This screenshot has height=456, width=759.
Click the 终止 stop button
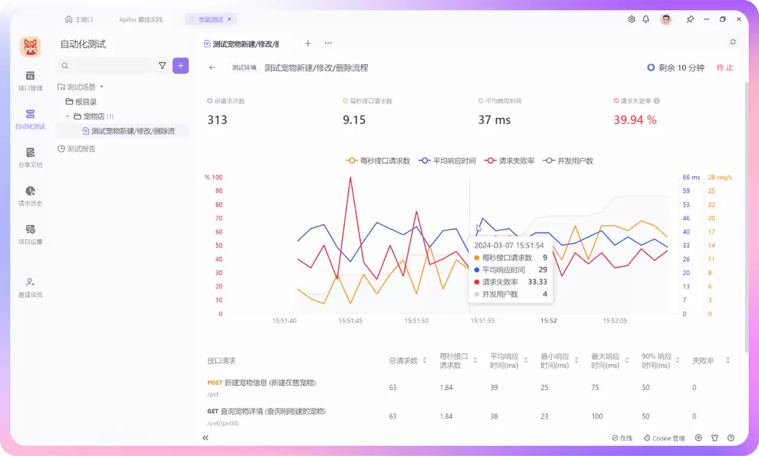pyautogui.click(x=725, y=68)
